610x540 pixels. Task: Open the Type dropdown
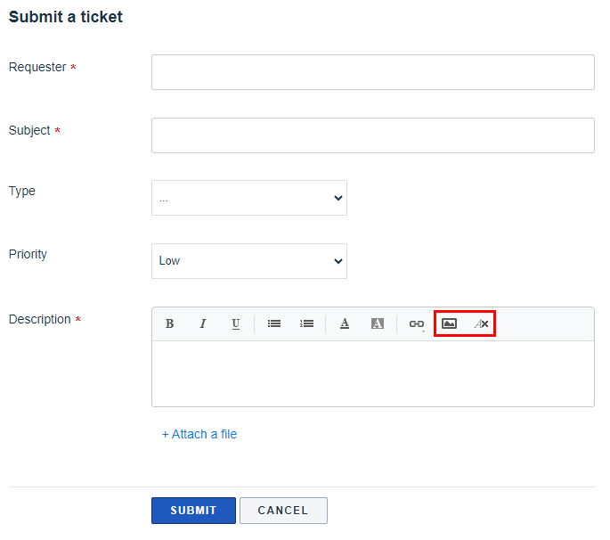249,198
